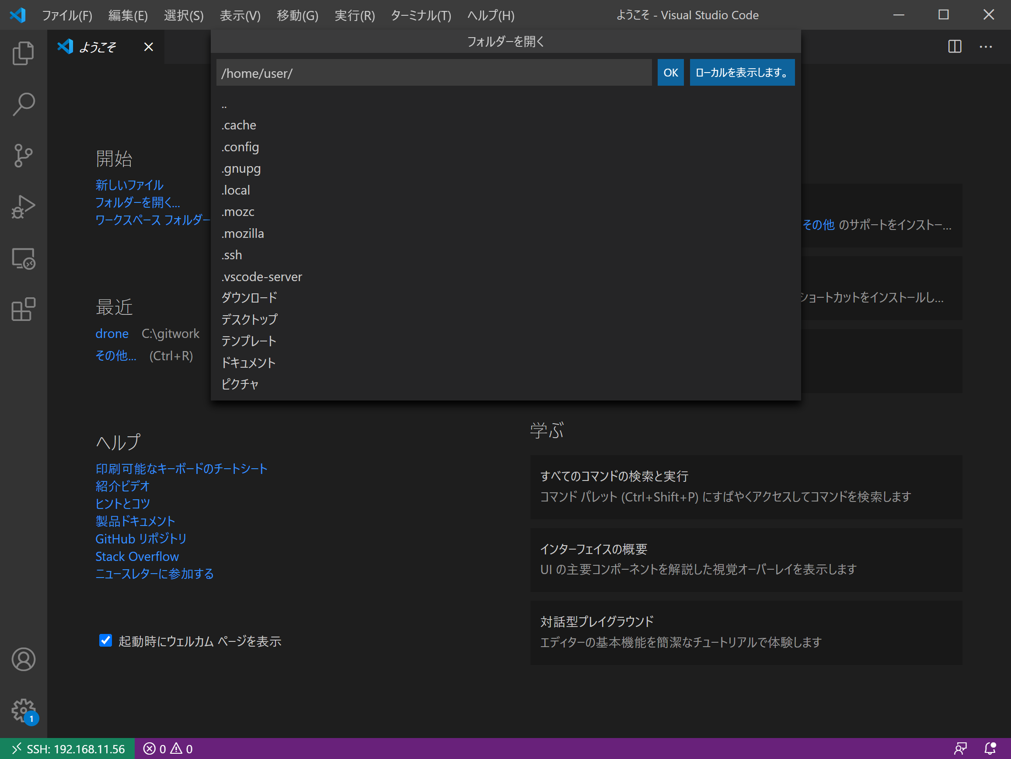Open the 紹介ビデオ link
Image resolution: width=1011 pixels, height=759 pixels.
point(122,486)
